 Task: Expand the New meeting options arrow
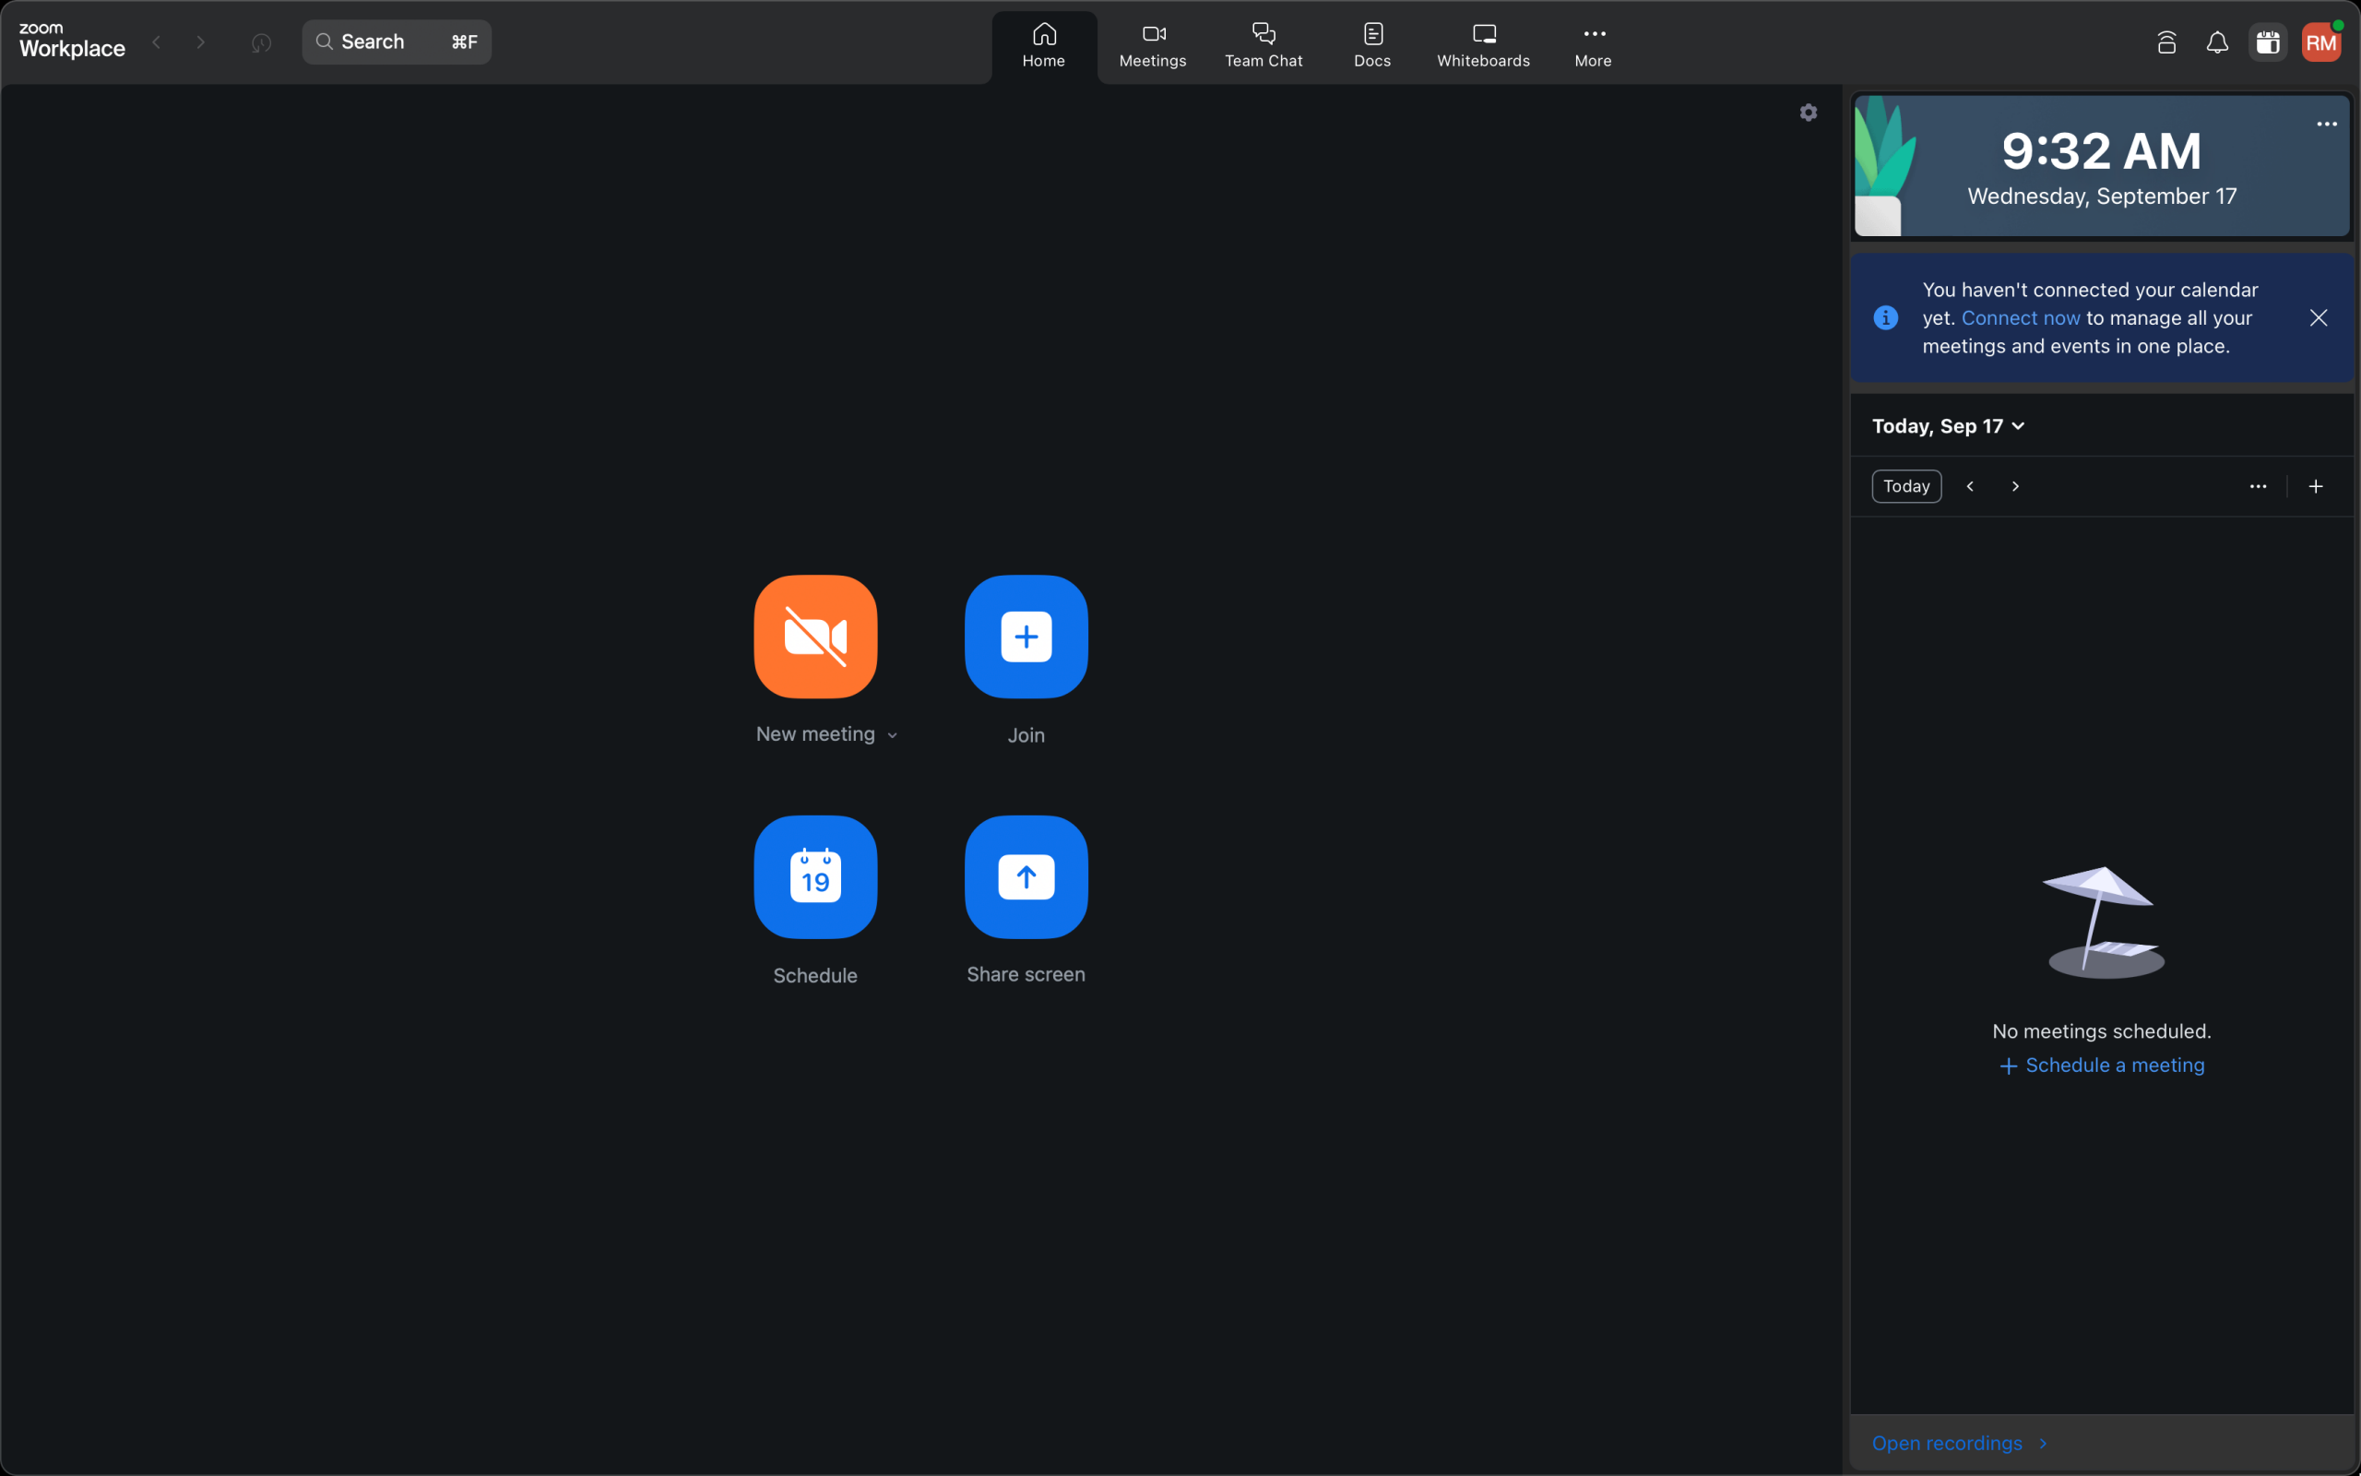pyautogui.click(x=893, y=736)
